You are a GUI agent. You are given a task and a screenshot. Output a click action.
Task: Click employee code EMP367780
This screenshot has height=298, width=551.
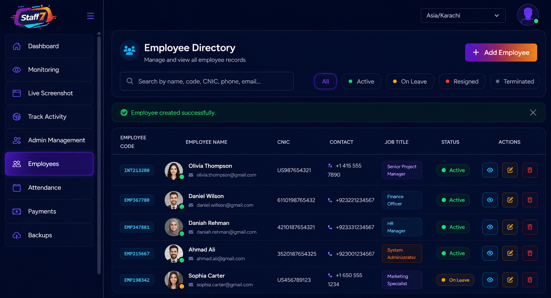137,200
